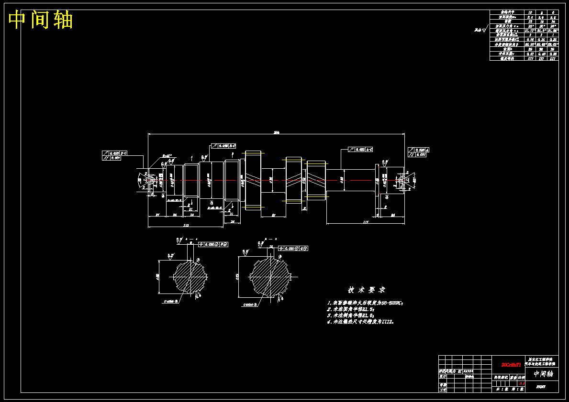Select the 115 dimension under the shaft's right end
The height and width of the screenshot is (402, 569).
[366, 222]
